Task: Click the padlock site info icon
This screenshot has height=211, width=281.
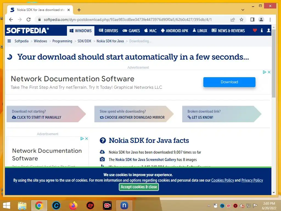Action: (40, 20)
